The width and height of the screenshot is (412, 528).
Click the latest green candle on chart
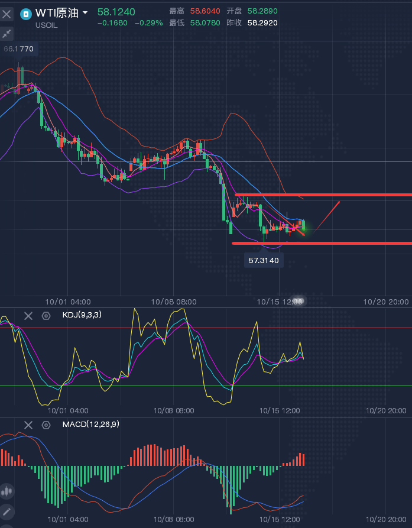pos(304,225)
